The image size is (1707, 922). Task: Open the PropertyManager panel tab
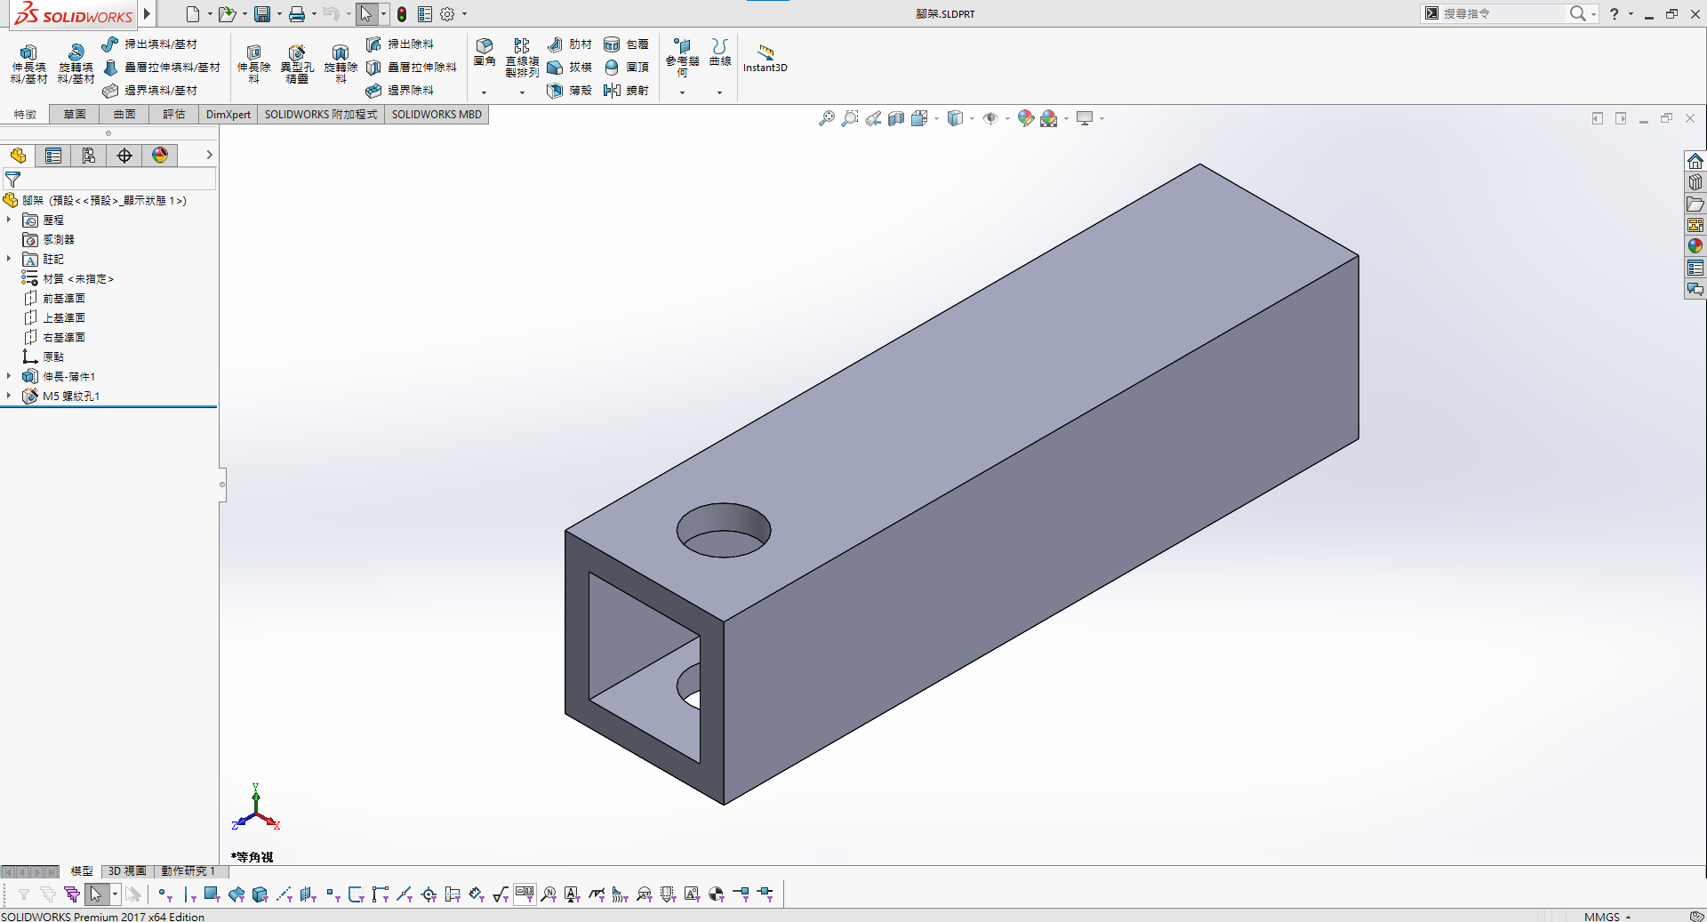53,156
